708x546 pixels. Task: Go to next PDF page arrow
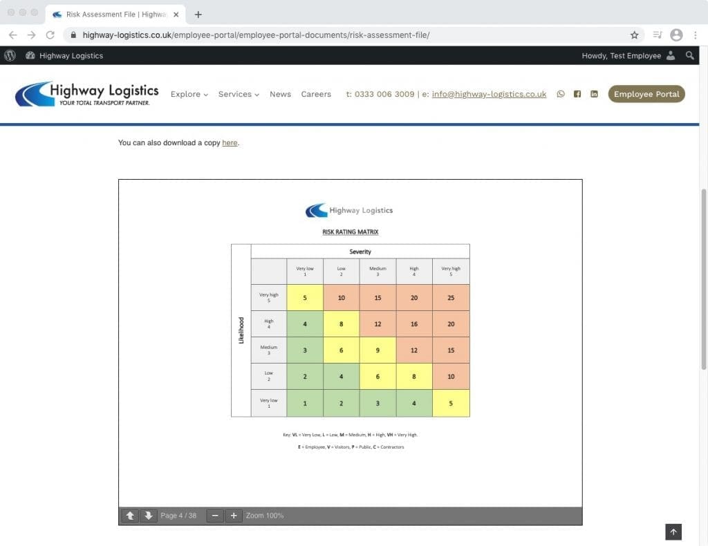pos(148,516)
